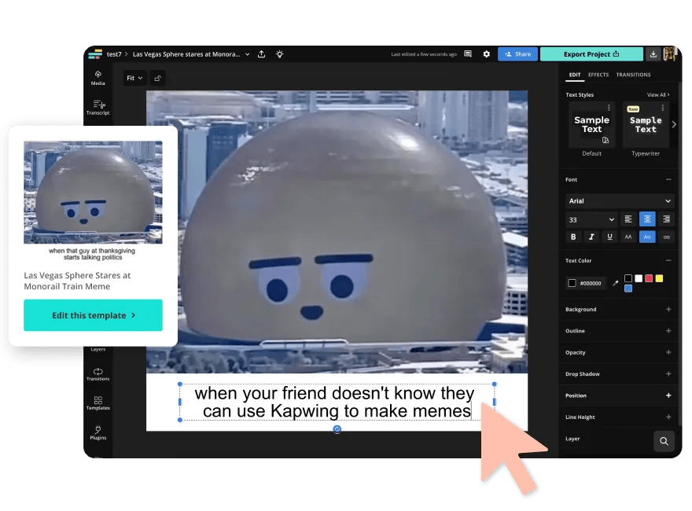
Task: Open the Transcript panel icon
Action: pos(98,107)
